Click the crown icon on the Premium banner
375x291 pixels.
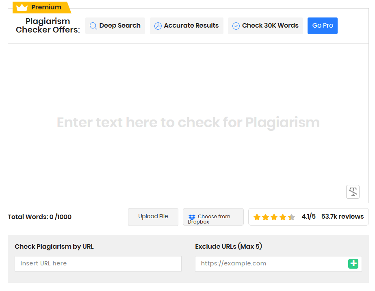coord(22,7)
